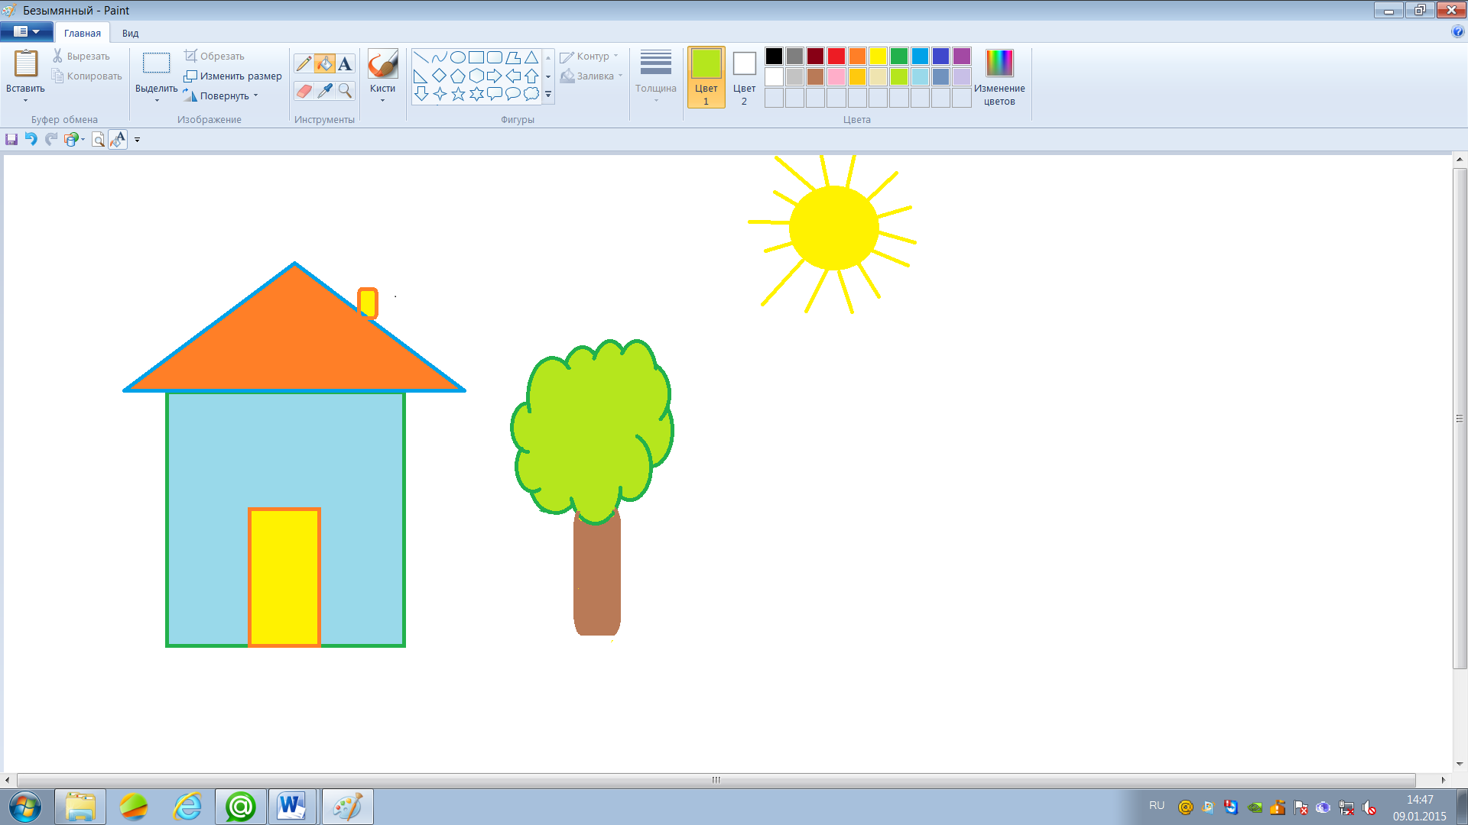Activate the Цвет 2 color slot

(x=744, y=77)
